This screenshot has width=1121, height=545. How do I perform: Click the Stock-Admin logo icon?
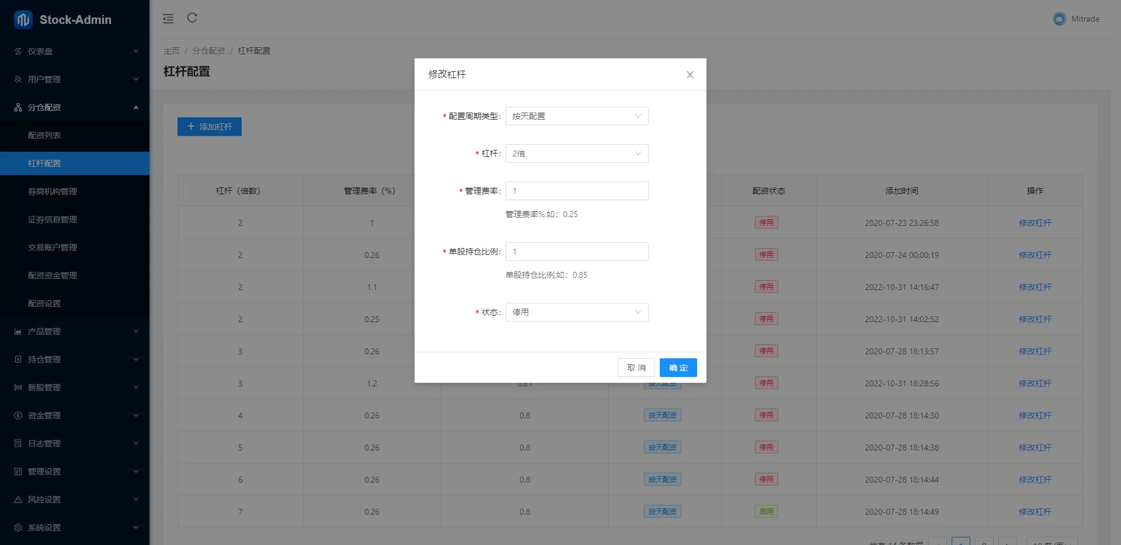click(23, 20)
